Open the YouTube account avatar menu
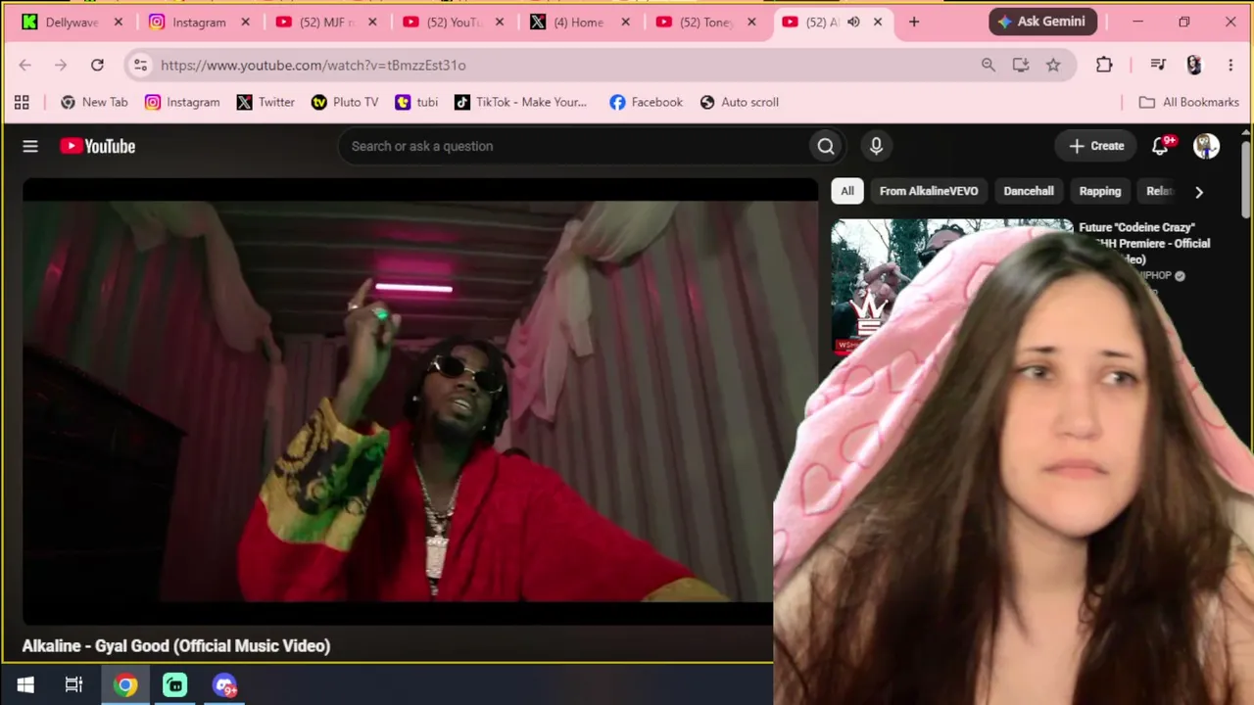The height and width of the screenshot is (705, 1254). tap(1206, 146)
